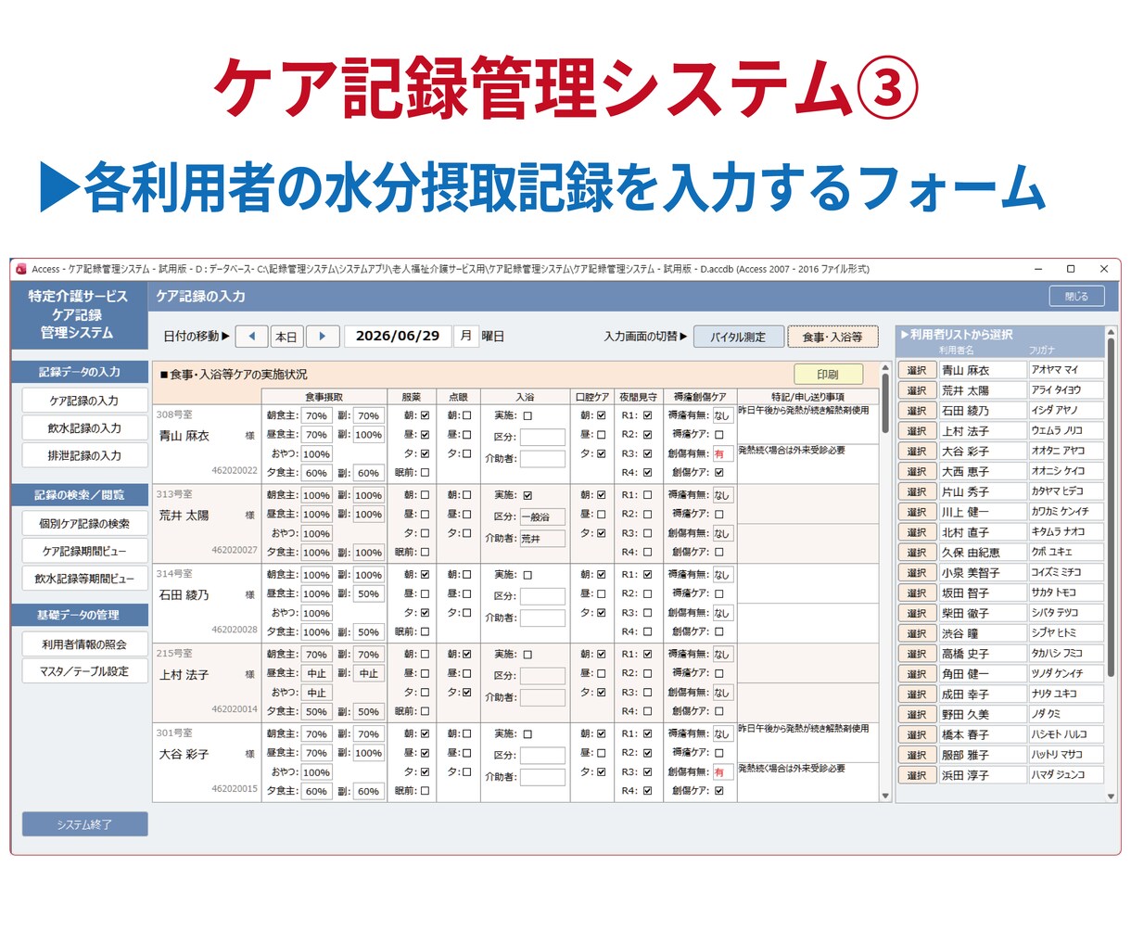Screen dimensions: 1131x943
Task: Click the 印刷 print button
Action: coord(828,375)
